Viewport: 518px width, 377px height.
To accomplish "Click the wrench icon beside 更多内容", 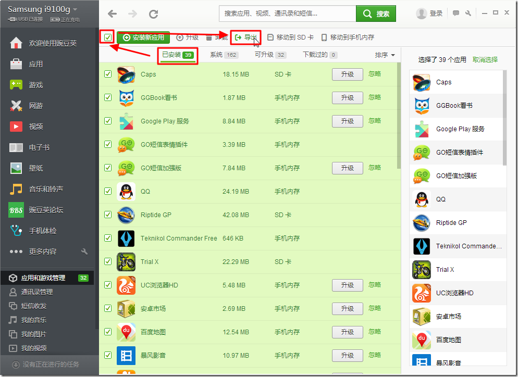I will (84, 252).
